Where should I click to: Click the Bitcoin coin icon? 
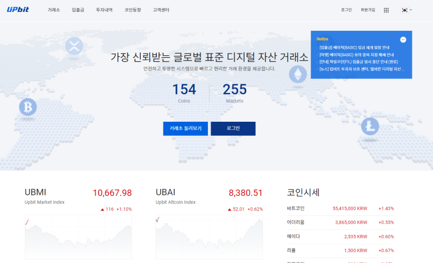pyautogui.click(x=28, y=107)
